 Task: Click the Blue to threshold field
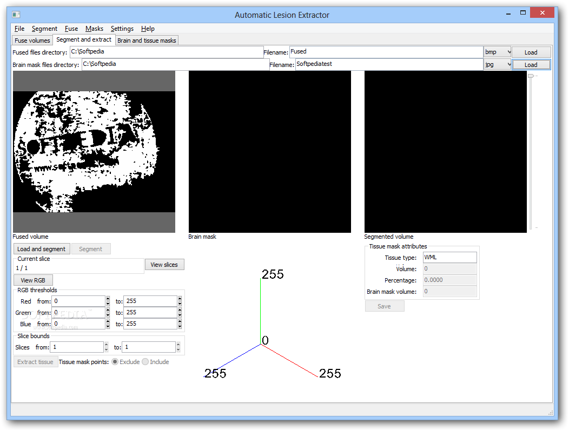(150, 324)
